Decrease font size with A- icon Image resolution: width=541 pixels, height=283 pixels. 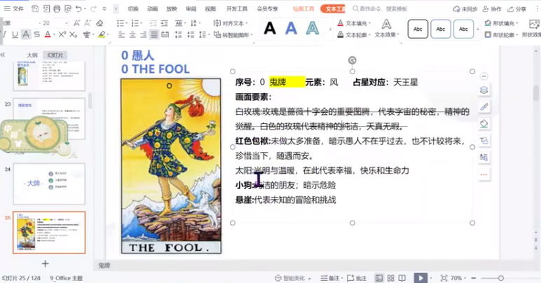click(x=88, y=23)
